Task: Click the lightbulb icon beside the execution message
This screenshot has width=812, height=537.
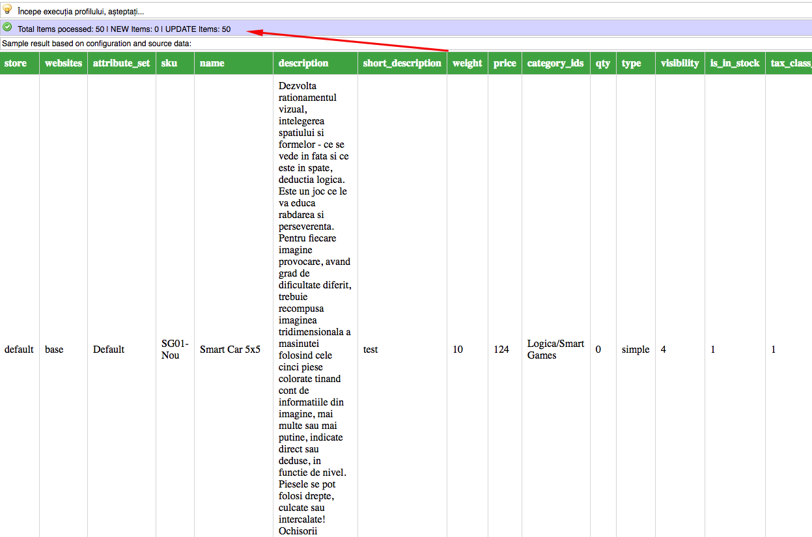Action: (x=7, y=9)
